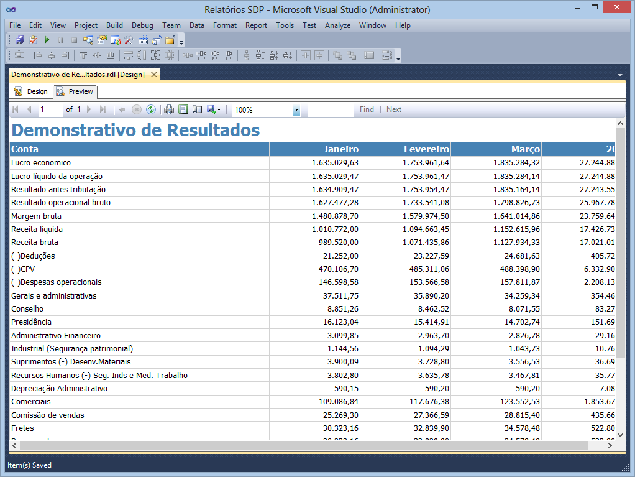Click the Center Horizontally icon
This screenshot has width=635, height=477.
pyautogui.click(x=306, y=55)
